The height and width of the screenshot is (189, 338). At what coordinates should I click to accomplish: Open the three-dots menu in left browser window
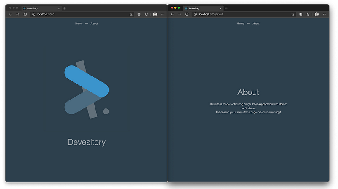tap(163, 14)
